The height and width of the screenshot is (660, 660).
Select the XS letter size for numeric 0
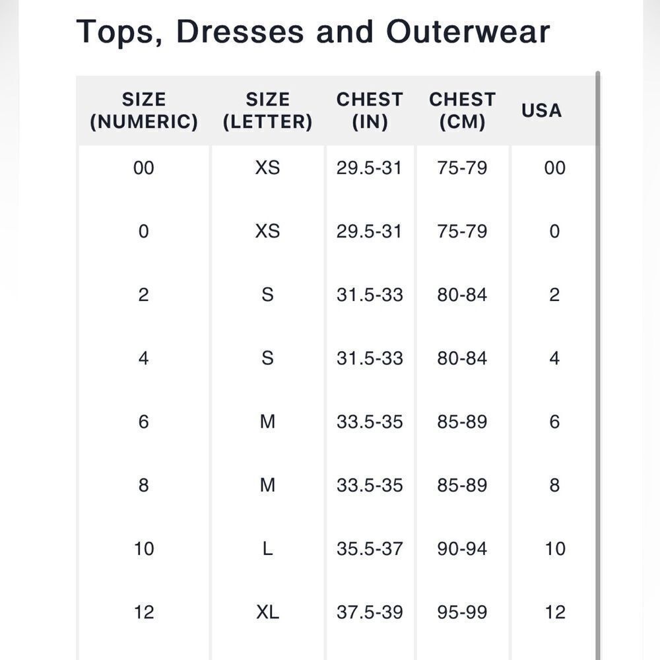click(268, 231)
